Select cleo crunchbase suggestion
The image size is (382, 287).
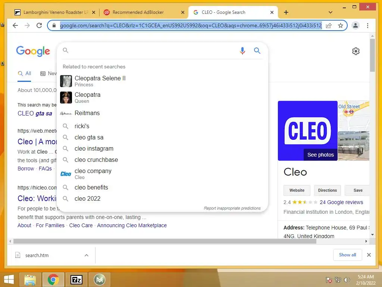coord(163,160)
